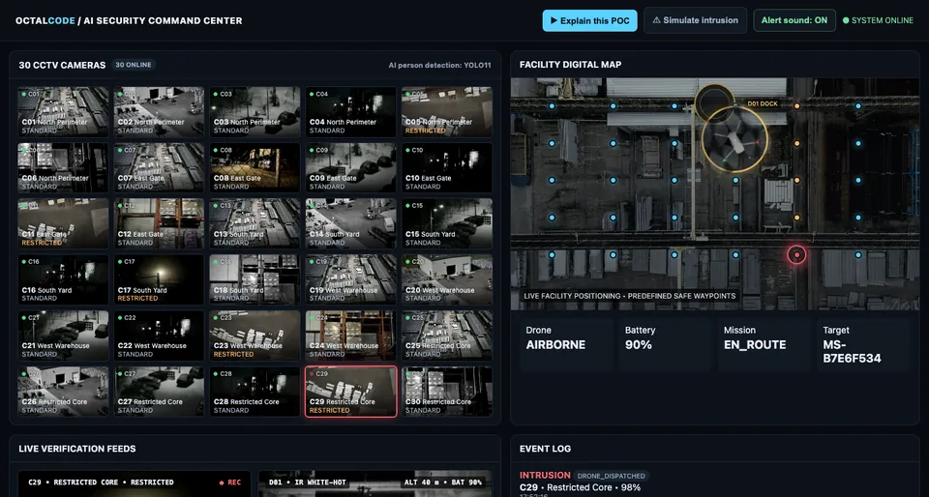Screen dimensions: 929x497
Task: Click the 30 CCTV CAMERAS heading
Action: pyautogui.click(x=62, y=65)
